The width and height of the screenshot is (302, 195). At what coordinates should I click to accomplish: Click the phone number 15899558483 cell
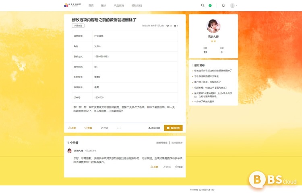click(x=135, y=57)
